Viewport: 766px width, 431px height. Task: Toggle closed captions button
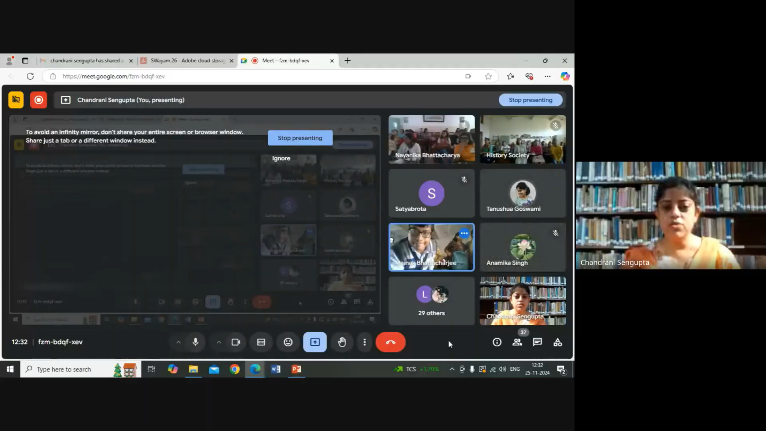click(261, 342)
